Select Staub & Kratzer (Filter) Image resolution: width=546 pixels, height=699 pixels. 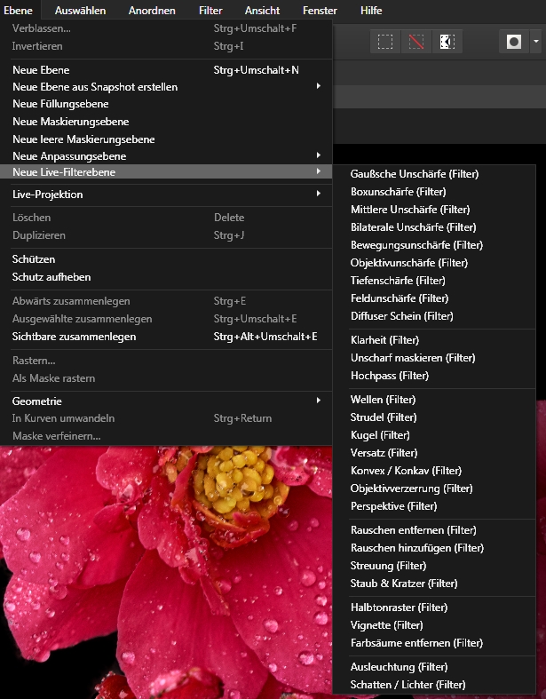click(x=434, y=584)
